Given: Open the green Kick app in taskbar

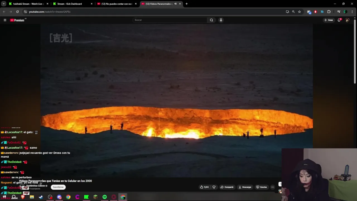Looking at the screenshot, I should tap(86, 197).
